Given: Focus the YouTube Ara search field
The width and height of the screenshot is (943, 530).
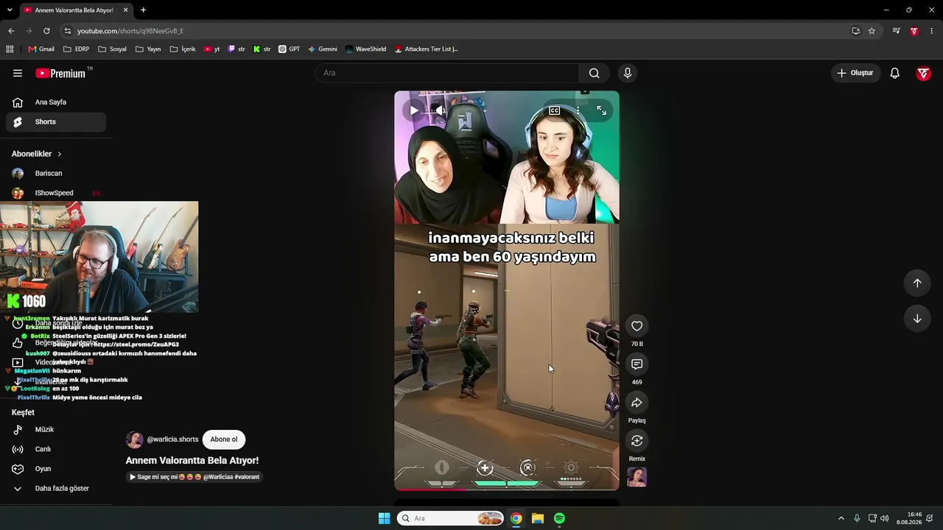Looking at the screenshot, I should coord(447,73).
